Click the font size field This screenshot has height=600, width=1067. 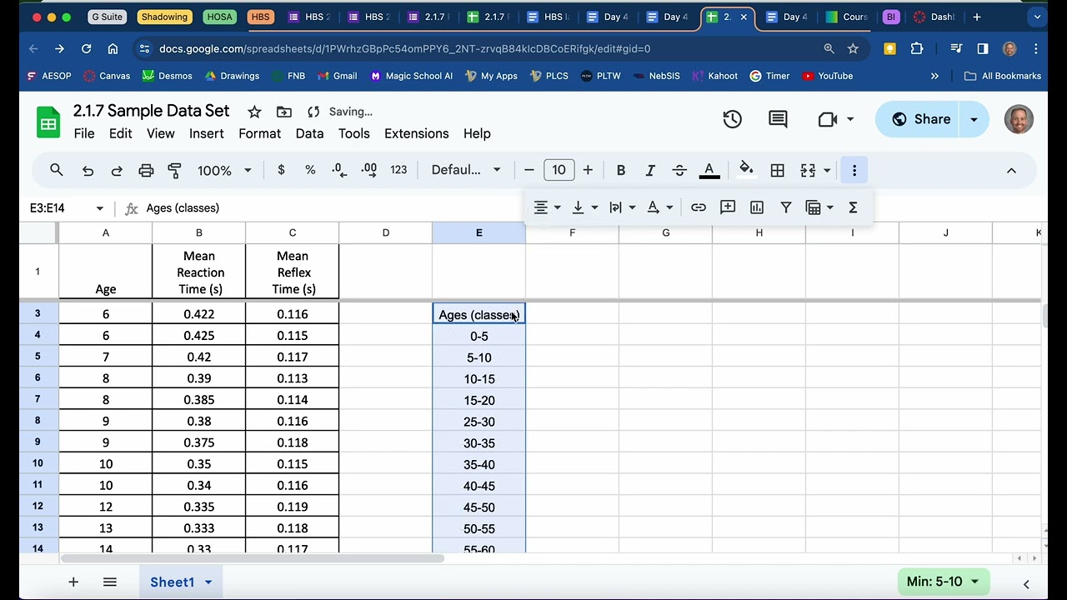[x=559, y=170]
